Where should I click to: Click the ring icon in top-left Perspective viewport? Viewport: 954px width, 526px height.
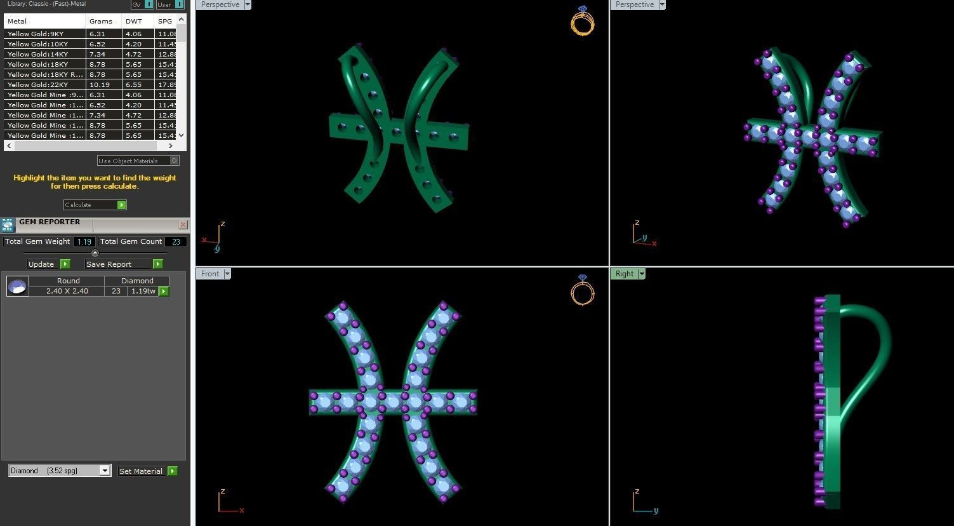[582, 20]
